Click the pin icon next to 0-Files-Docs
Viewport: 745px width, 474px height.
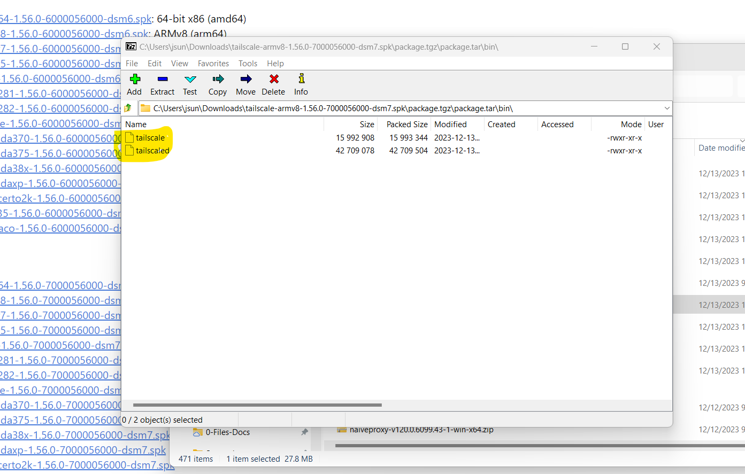click(x=304, y=432)
